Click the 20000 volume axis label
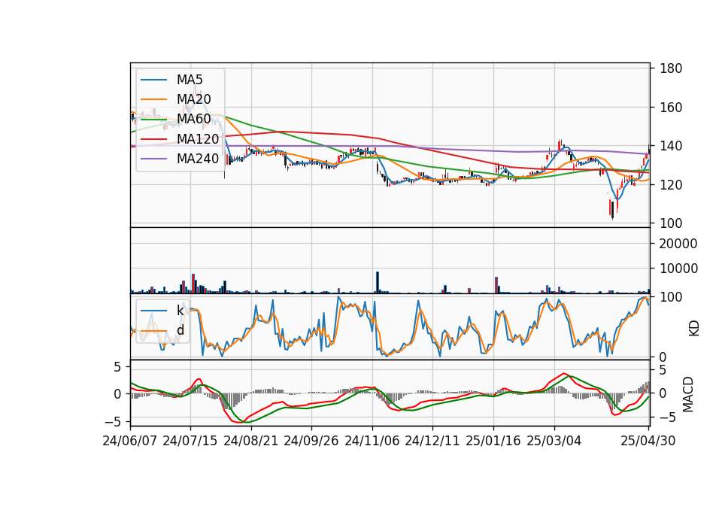The image size is (722, 519). (678, 244)
